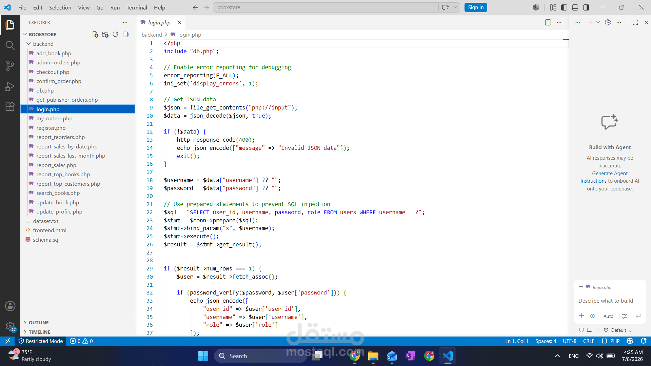The height and width of the screenshot is (366, 651).
Task: Click the Copilot status icon
Action: tap(630, 341)
